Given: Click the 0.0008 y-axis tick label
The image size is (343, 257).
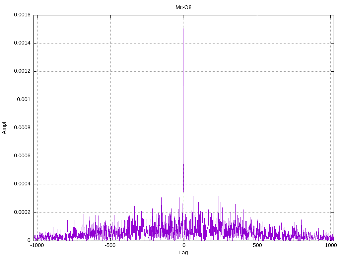Looking at the screenshot, I should [x=22, y=128].
